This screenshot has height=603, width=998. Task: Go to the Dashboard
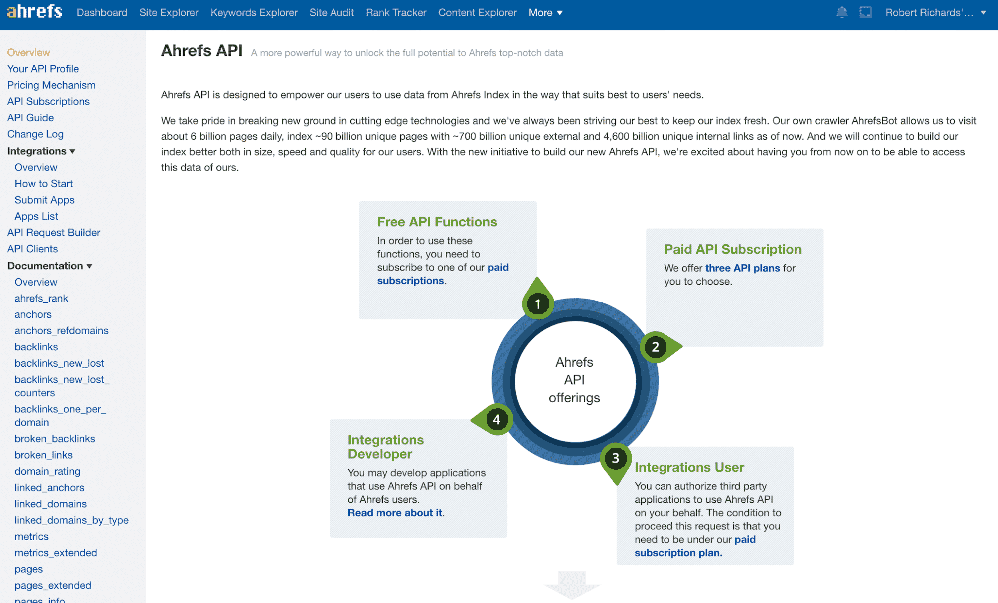102,13
